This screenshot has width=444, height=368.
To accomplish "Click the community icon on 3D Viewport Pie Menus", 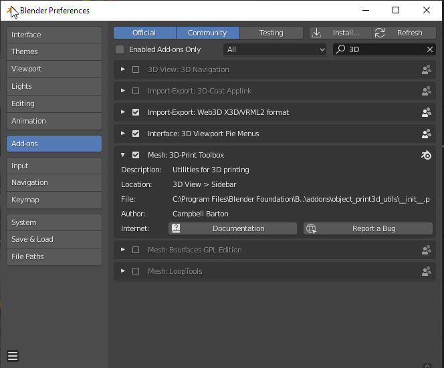I will [426, 134].
